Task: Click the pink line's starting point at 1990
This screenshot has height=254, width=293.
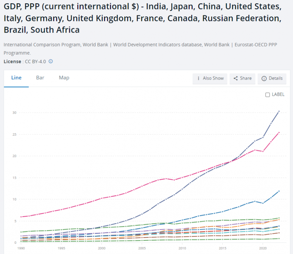Action: [22, 217]
